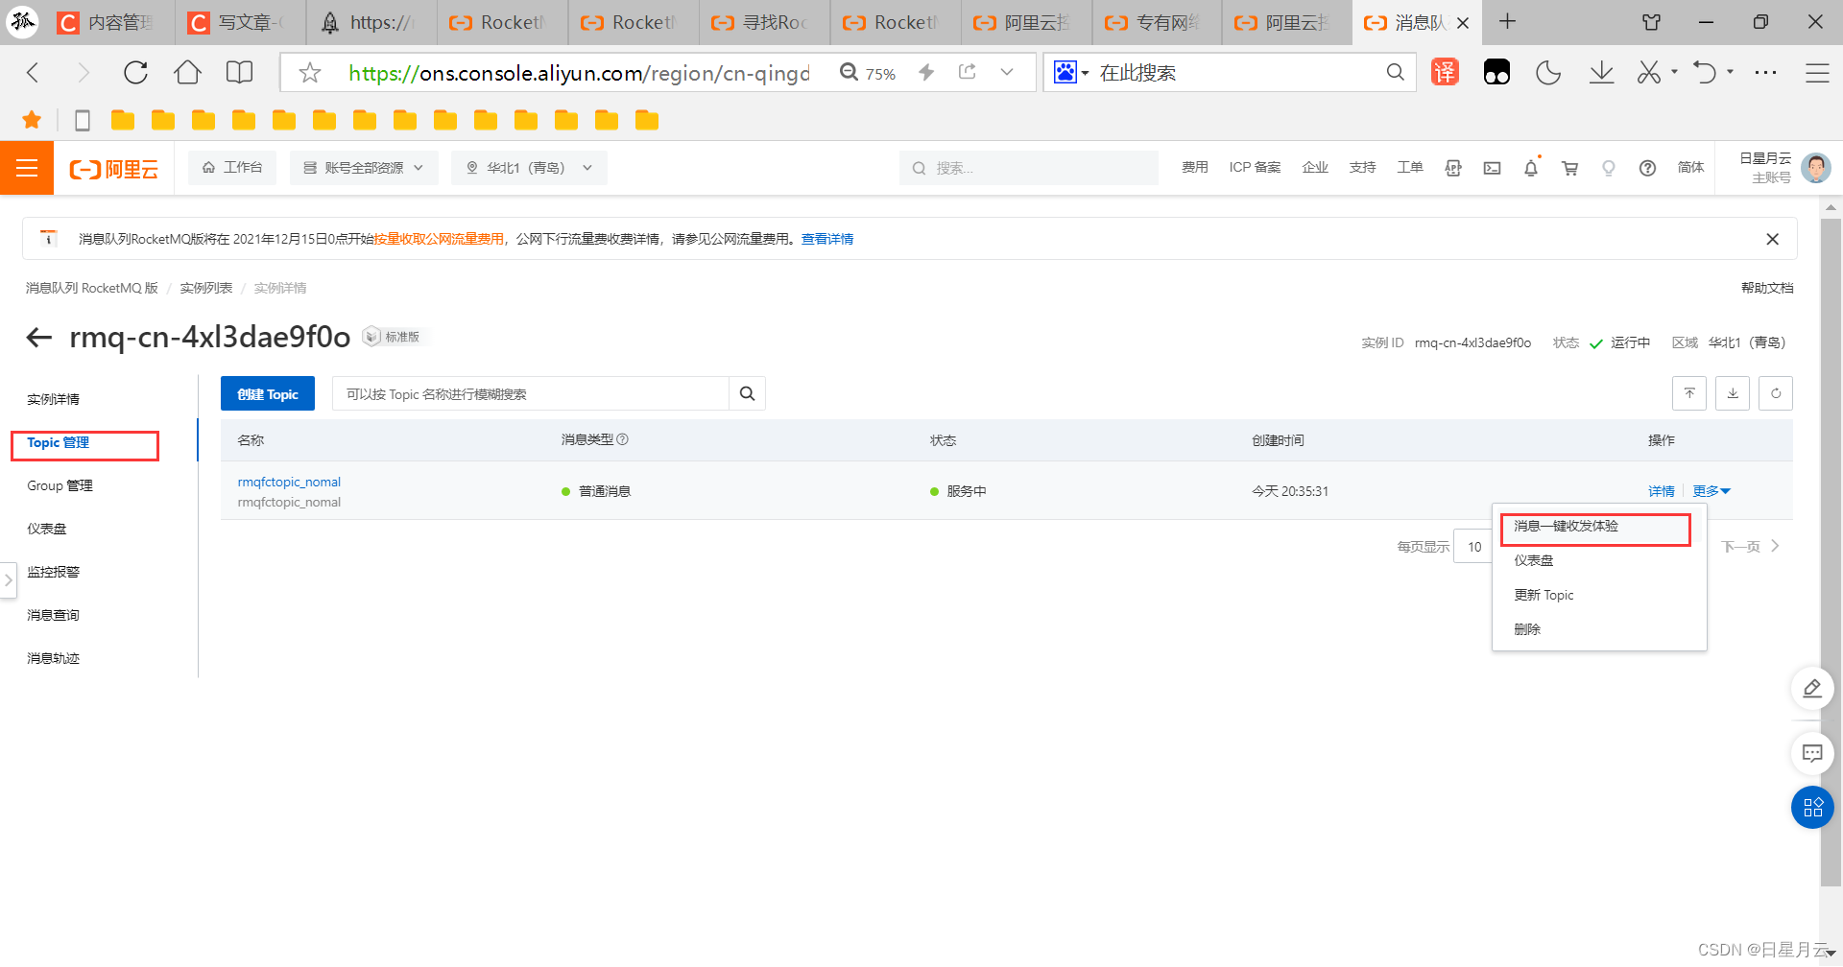Image resolution: width=1843 pixels, height=967 pixels.
Task: Open the rmqfctopic_nomal topic link
Action: pos(289,482)
